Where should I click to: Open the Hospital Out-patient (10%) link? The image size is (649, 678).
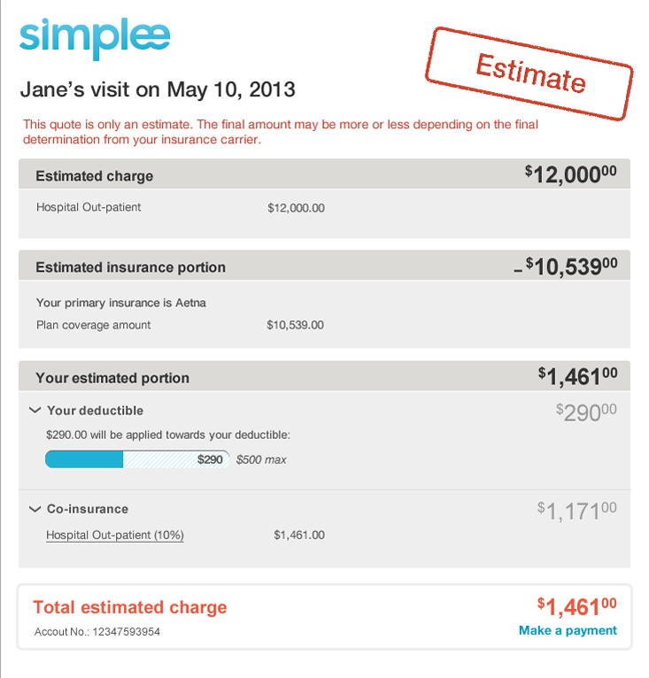(115, 535)
